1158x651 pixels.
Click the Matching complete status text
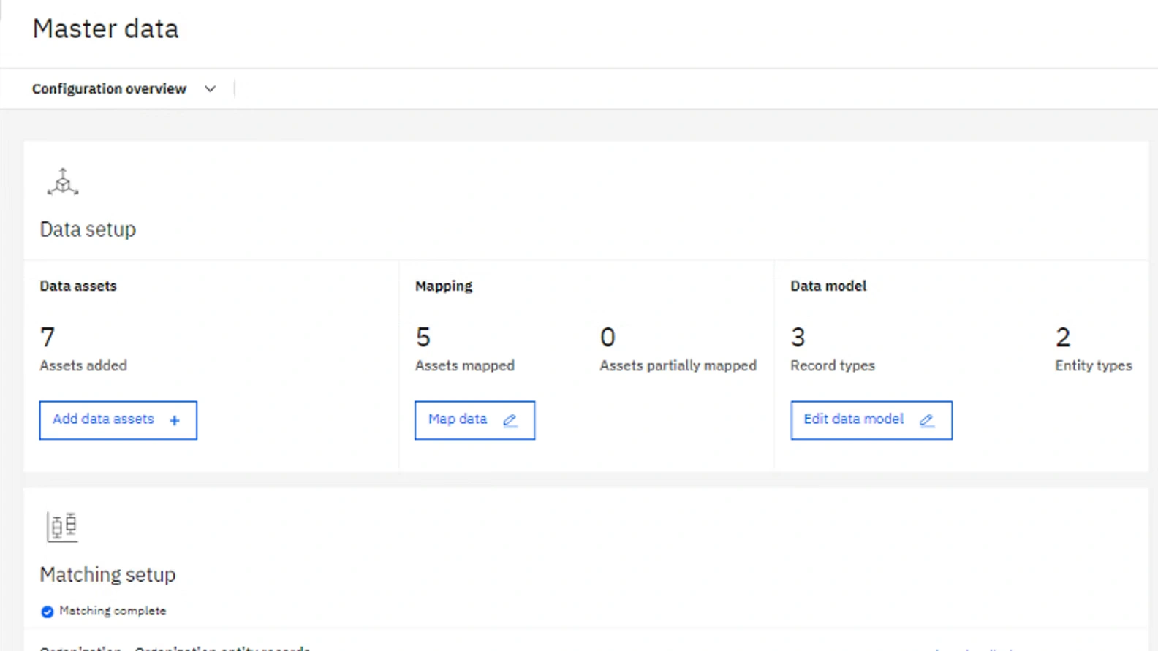tap(113, 611)
